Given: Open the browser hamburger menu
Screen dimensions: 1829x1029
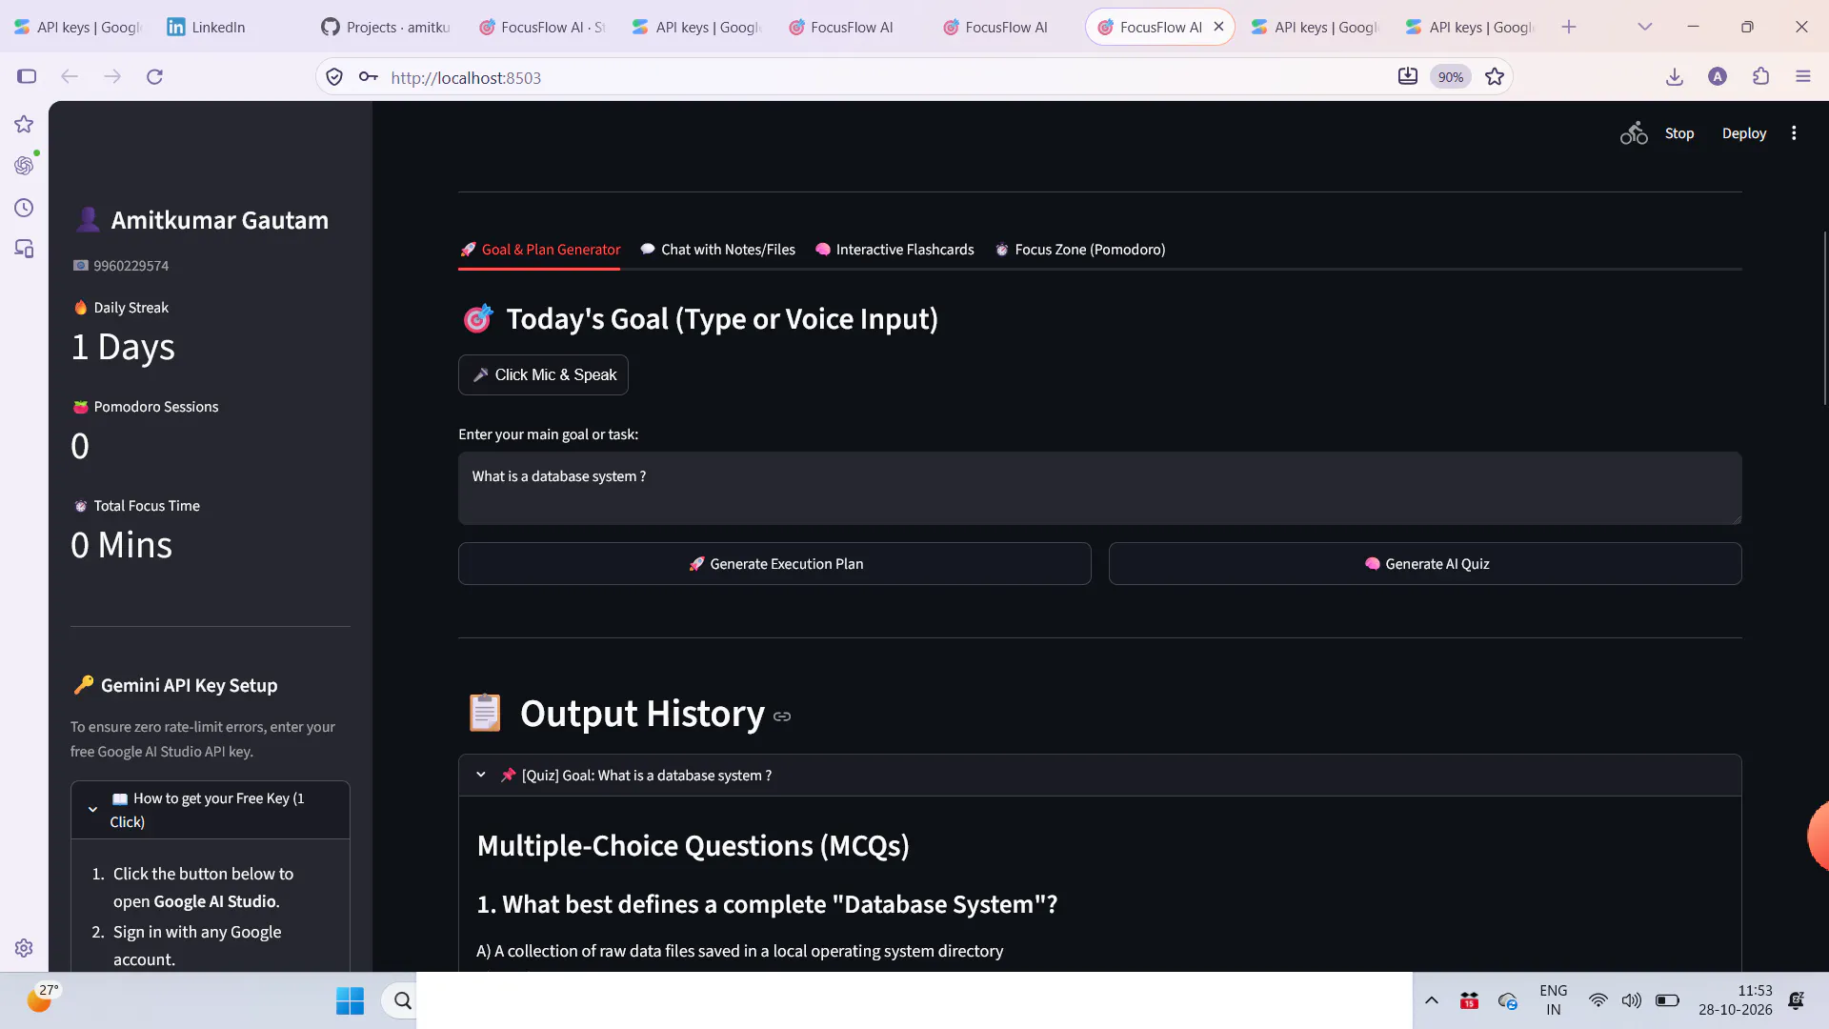Looking at the screenshot, I should [1802, 76].
